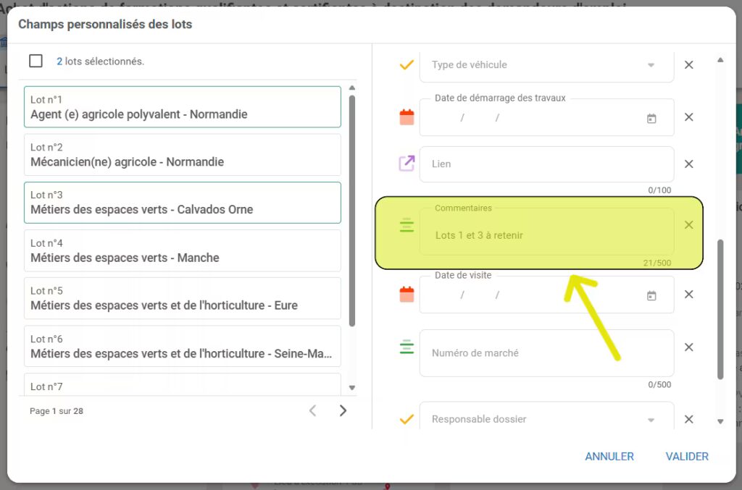Click the orange calendar icon beside Date de visite
The width and height of the screenshot is (742, 490).
point(406,294)
